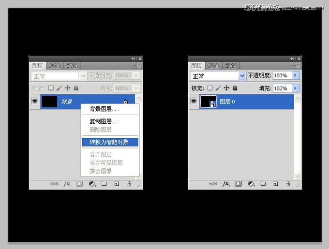Click scroll up arrow in left panel
The image size is (329, 249).
(138, 99)
